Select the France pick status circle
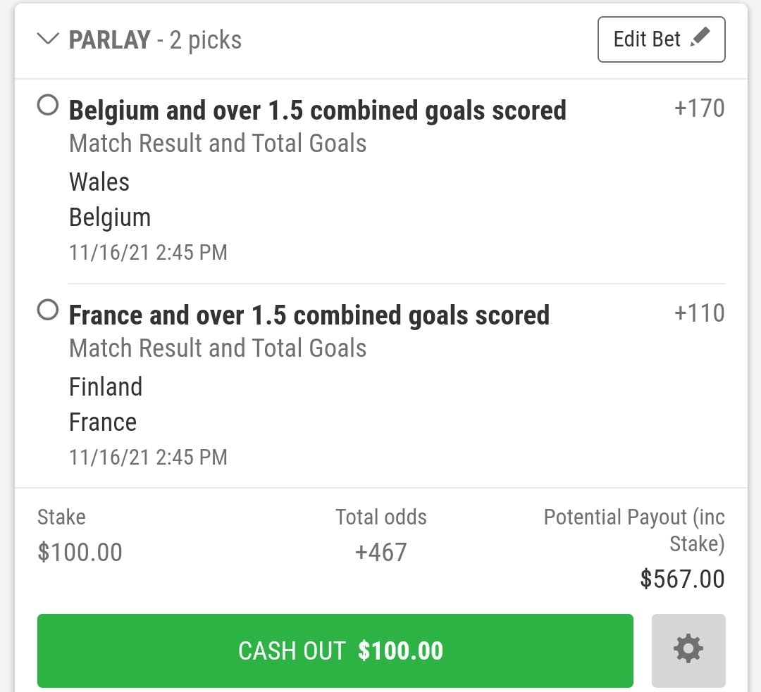This screenshot has height=692, width=761. coord(48,309)
